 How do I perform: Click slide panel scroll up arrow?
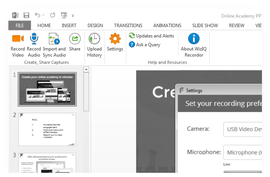(86, 70)
